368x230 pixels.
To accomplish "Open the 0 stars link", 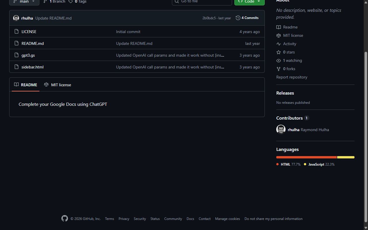I will 289,52.
